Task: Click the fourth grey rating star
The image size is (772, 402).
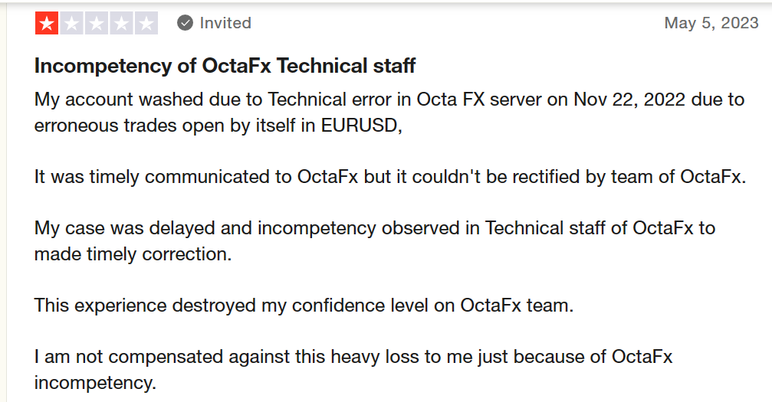Action: click(121, 23)
